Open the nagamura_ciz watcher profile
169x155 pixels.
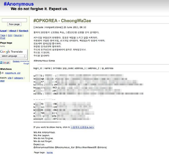click(13, 73)
